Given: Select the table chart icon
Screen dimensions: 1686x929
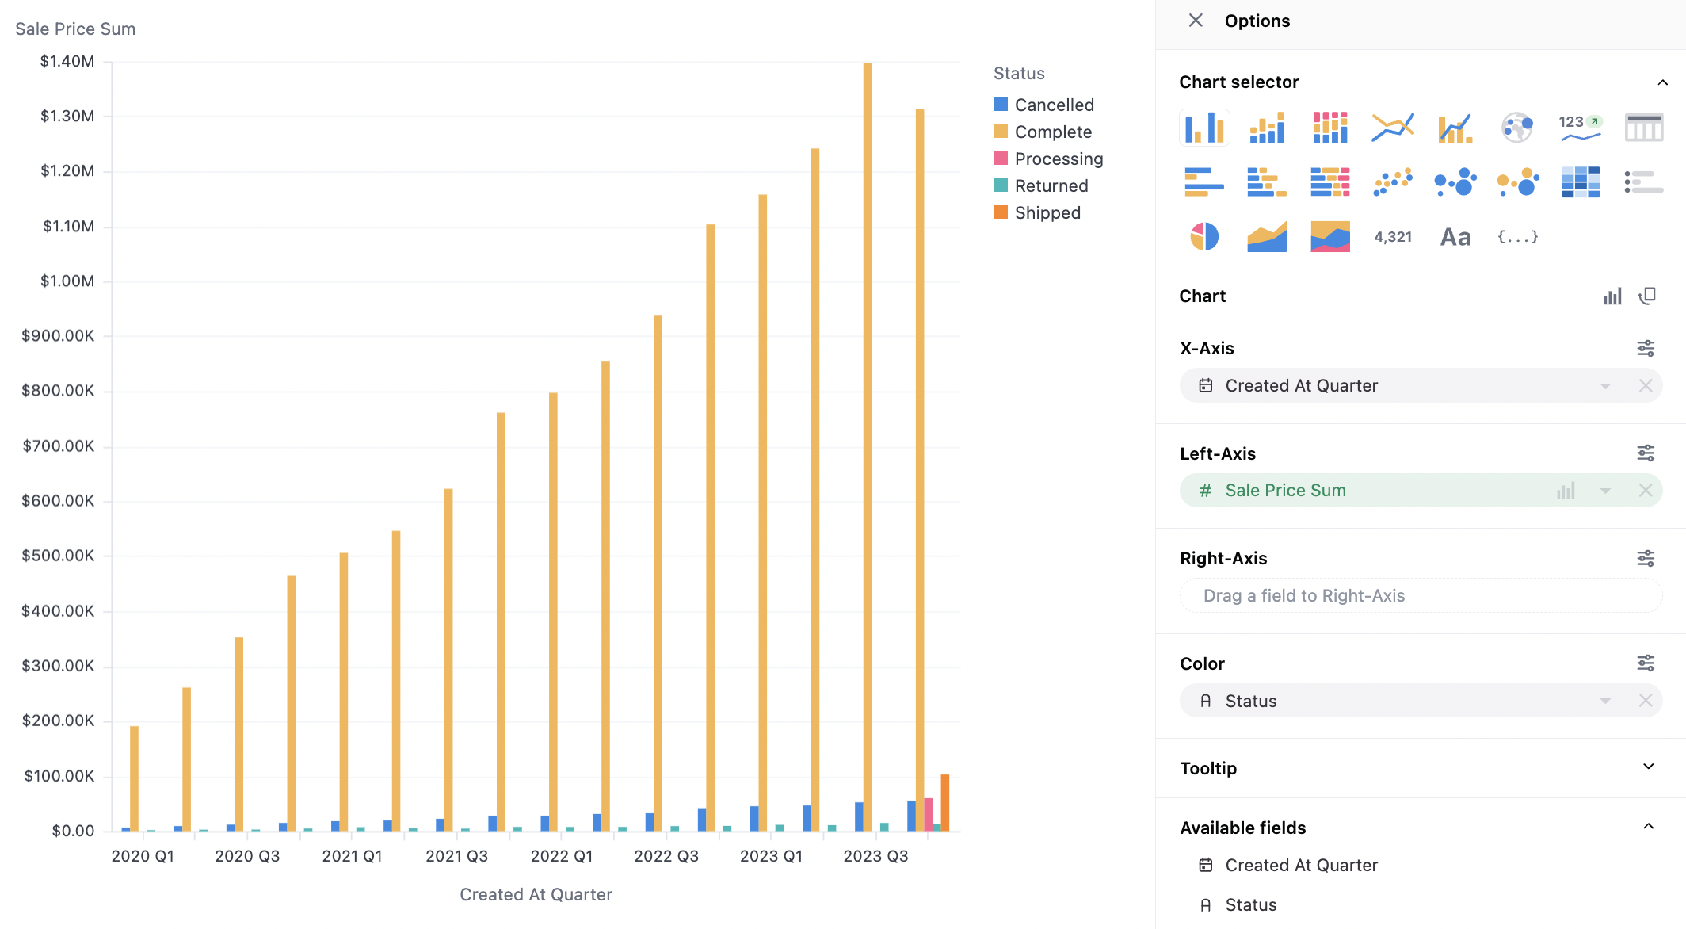Looking at the screenshot, I should [x=1643, y=127].
